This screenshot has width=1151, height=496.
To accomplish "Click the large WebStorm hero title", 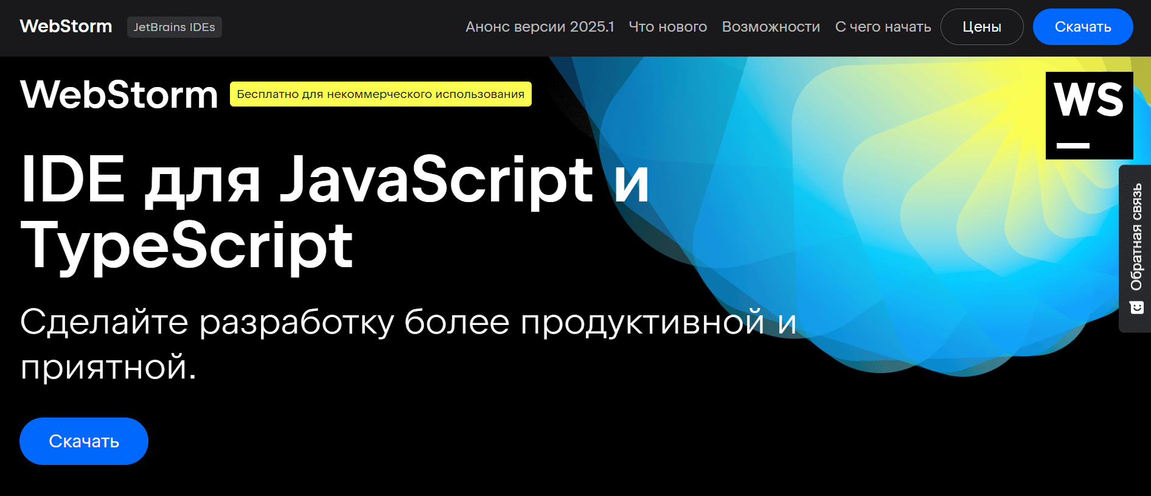I will [x=119, y=95].
